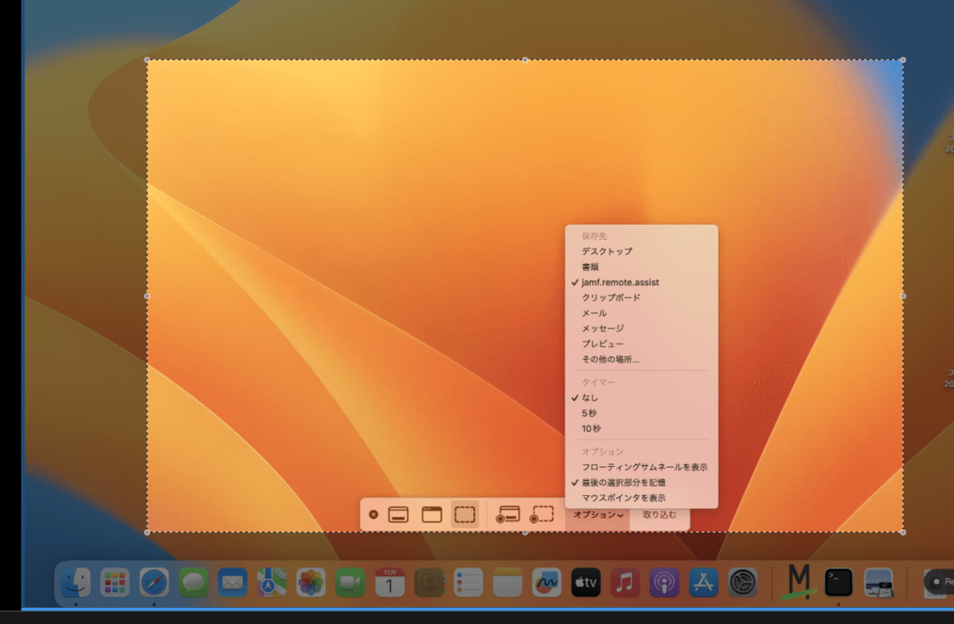954x624 pixels.
Task: Open the black M app in the Dock
Action: coord(799,581)
